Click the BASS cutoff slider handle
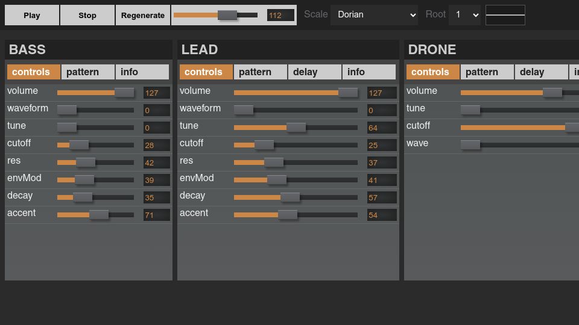Image resolution: width=579 pixels, height=325 pixels. pos(79,145)
